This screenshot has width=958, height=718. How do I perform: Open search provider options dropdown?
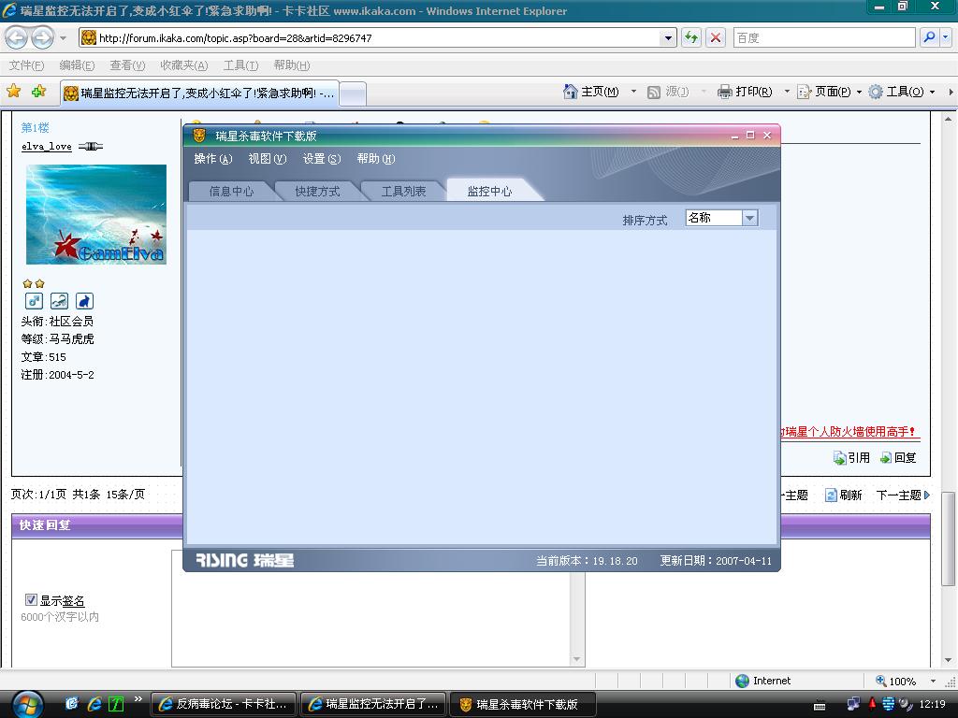[x=945, y=37]
